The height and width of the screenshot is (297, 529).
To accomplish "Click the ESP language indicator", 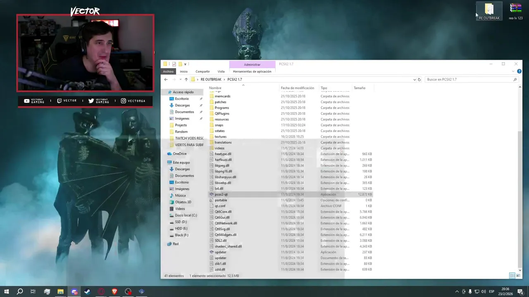I will tap(491, 291).
